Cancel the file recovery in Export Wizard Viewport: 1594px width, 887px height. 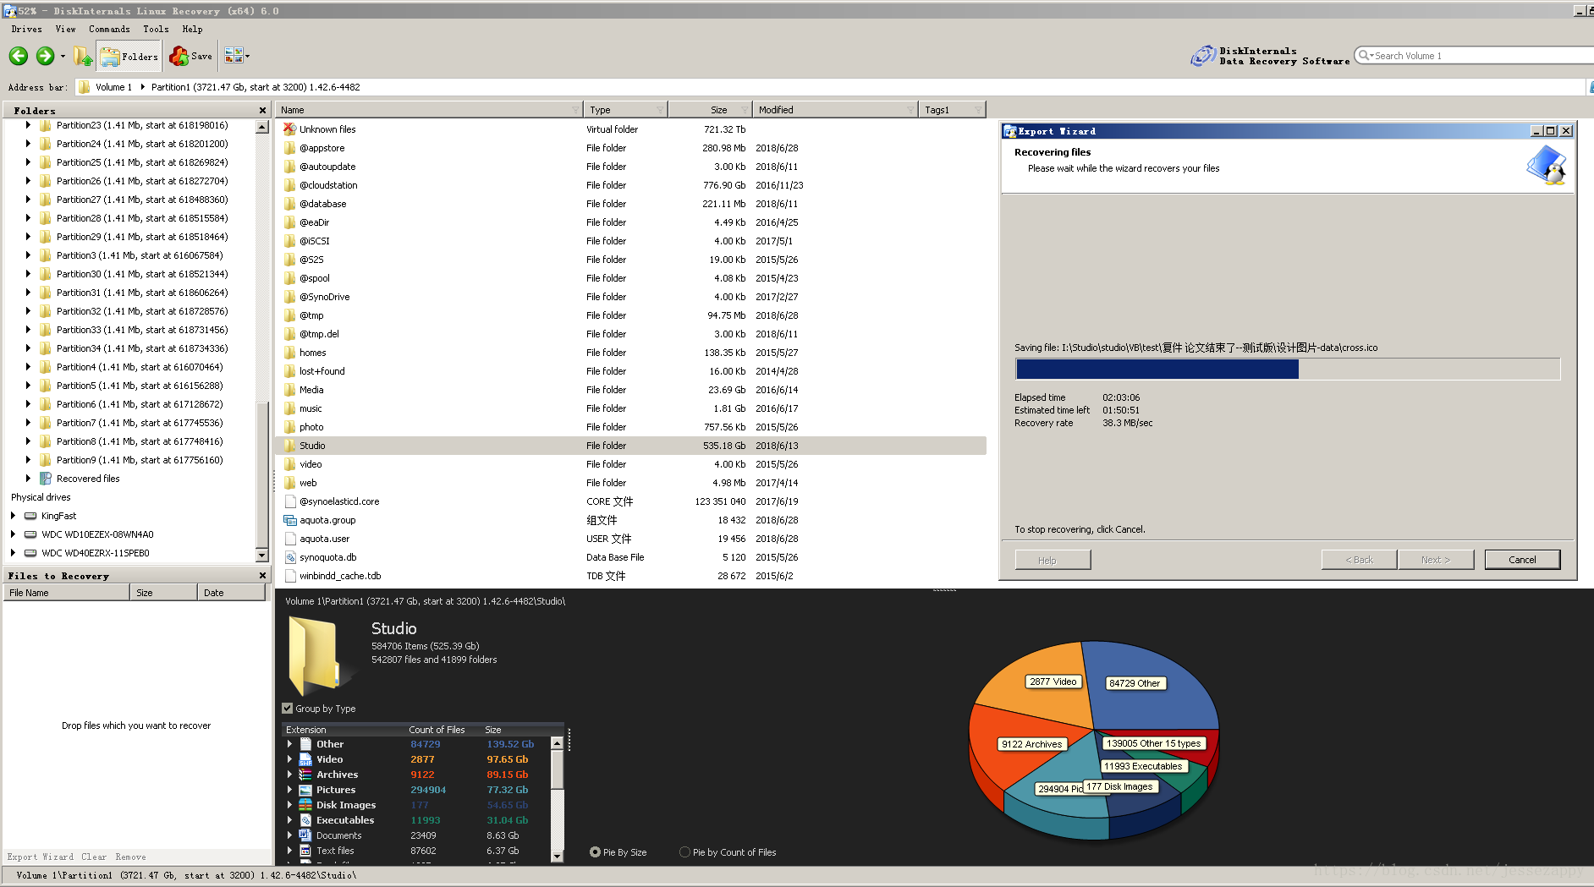pyautogui.click(x=1521, y=560)
